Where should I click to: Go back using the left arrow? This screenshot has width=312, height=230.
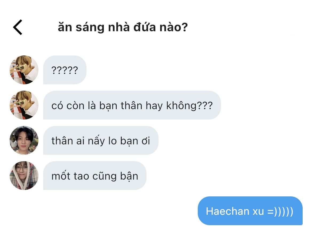point(18,27)
